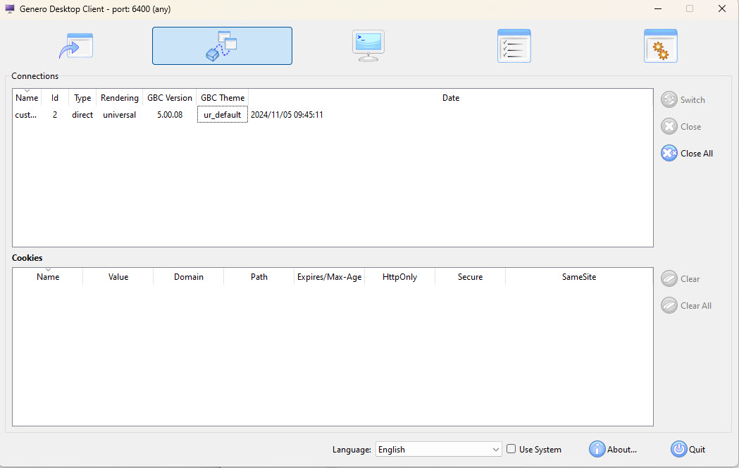Click the Date column header
739x468 pixels.
pyautogui.click(x=451, y=97)
